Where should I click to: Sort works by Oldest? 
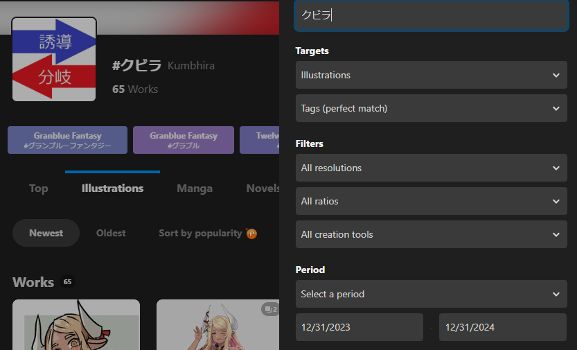pos(111,233)
